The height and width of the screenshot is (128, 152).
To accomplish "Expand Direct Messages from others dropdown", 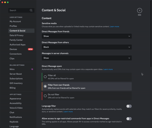I will [87, 47].
